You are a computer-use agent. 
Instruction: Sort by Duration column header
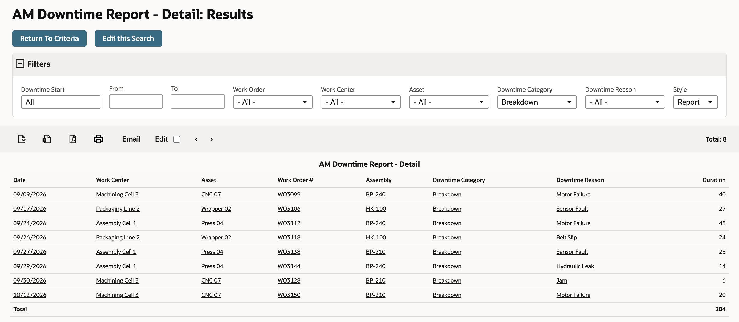714,180
